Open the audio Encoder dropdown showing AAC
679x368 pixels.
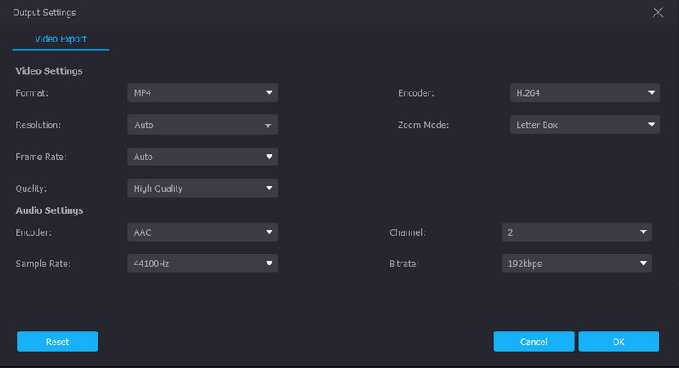pyautogui.click(x=202, y=231)
